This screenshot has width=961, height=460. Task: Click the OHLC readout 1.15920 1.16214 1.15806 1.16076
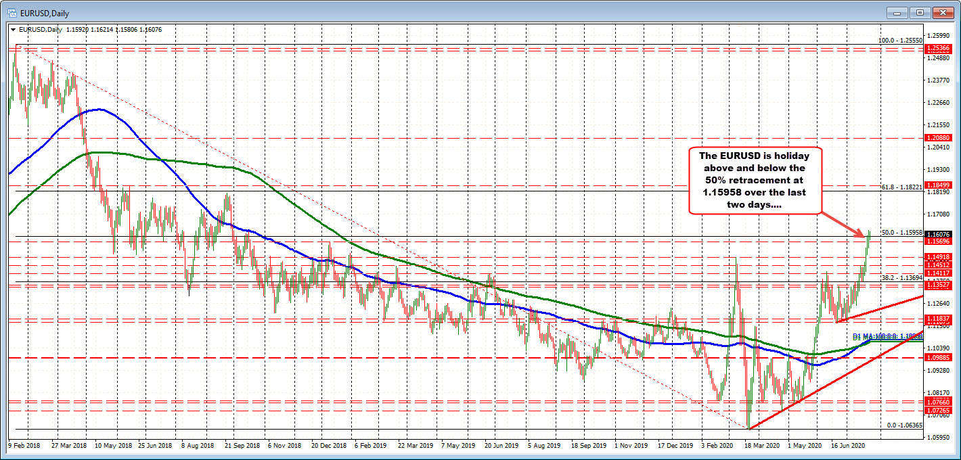pyautogui.click(x=114, y=30)
